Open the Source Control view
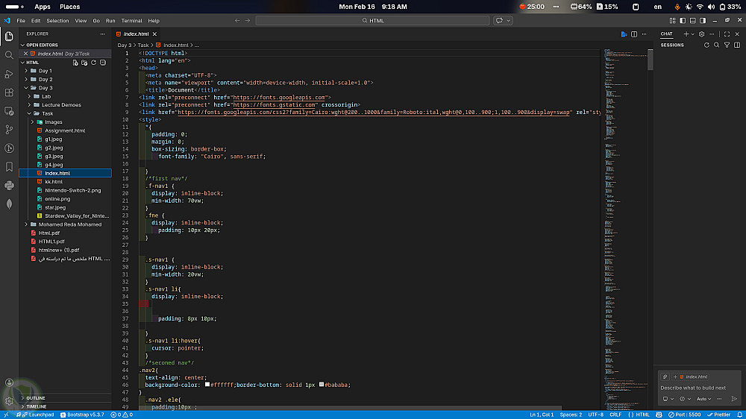The image size is (746, 419). pyautogui.click(x=9, y=129)
